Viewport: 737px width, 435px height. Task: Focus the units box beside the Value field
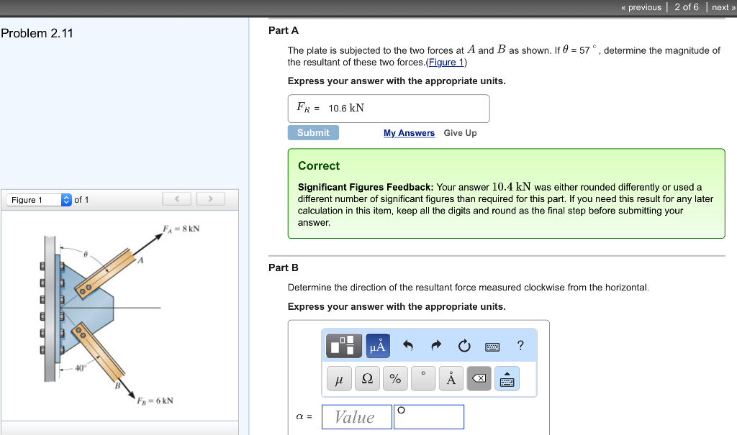pyautogui.click(x=429, y=417)
